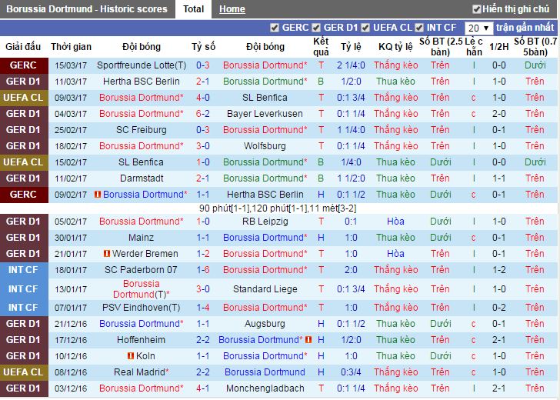Open Darmstadt team link

pos(142,178)
